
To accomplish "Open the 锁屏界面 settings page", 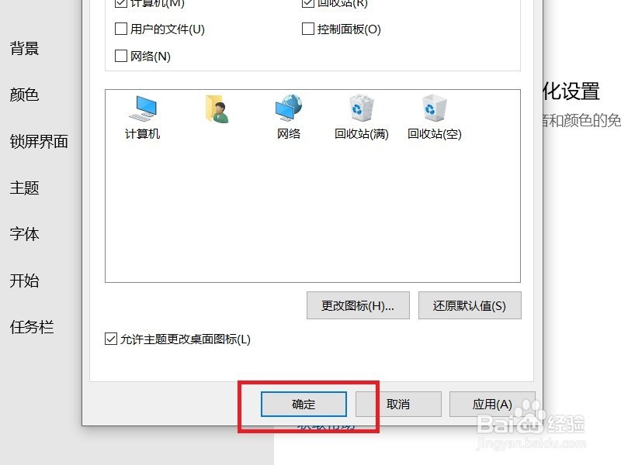I will (x=39, y=141).
